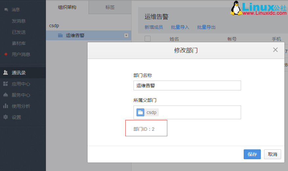288x171 pixels.
Task: Click the 批量导入 link
Action: tap(180, 27)
